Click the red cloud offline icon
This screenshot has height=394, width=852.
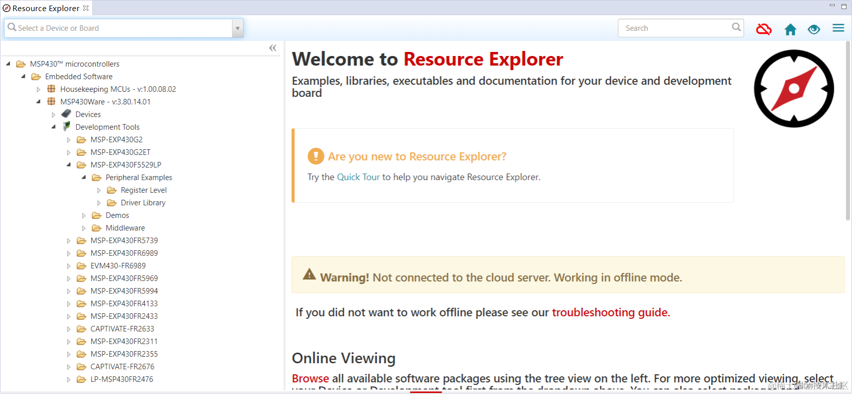(x=764, y=29)
